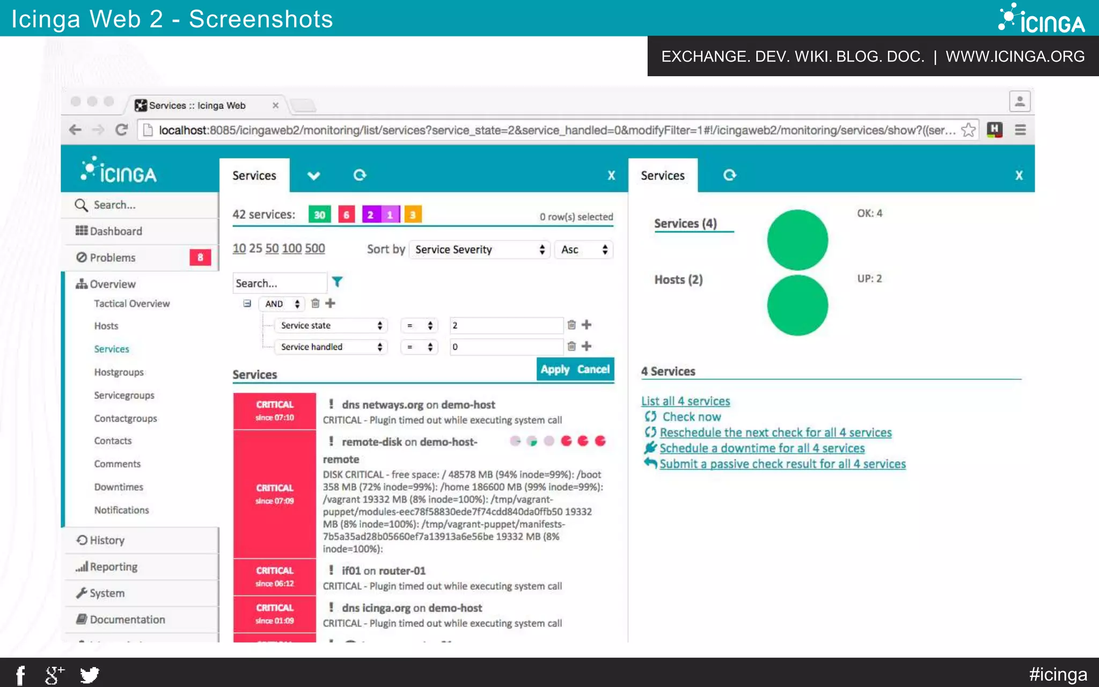Change the Asc sort order dropdown

pyautogui.click(x=583, y=250)
